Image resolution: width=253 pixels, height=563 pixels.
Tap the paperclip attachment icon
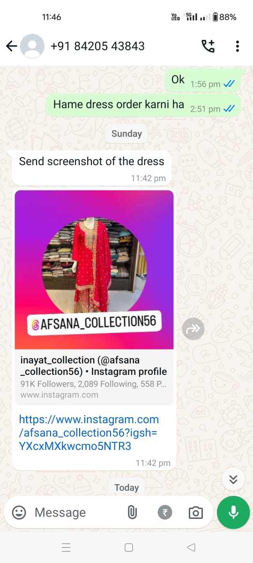point(132,512)
